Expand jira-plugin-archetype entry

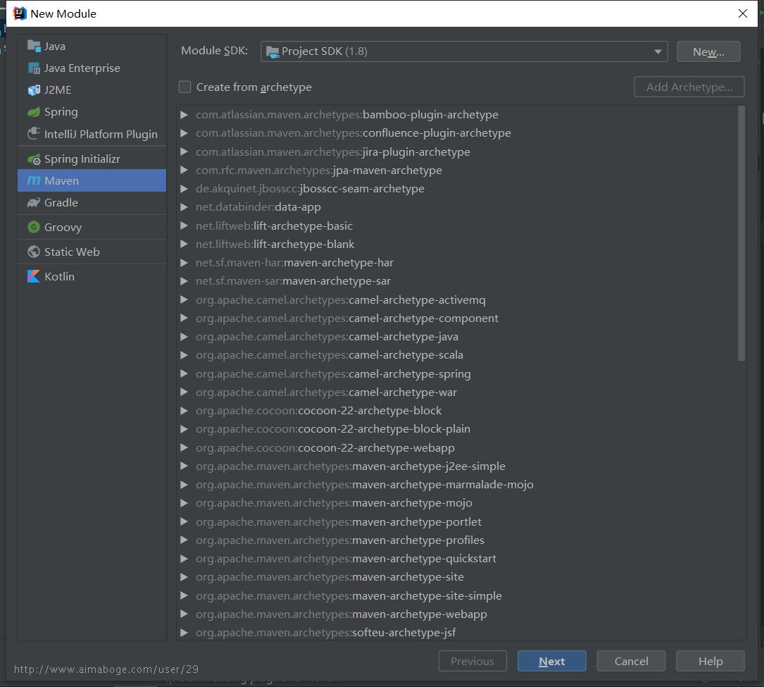pos(184,151)
